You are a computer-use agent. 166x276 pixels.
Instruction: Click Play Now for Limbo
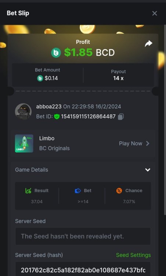(x=130, y=144)
